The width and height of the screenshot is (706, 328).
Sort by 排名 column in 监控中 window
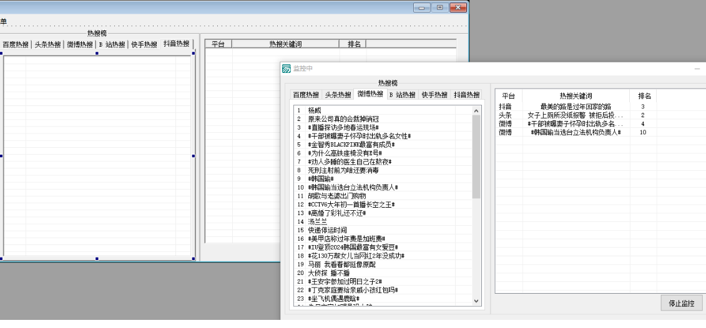pyautogui.click(x=644, y=96)
